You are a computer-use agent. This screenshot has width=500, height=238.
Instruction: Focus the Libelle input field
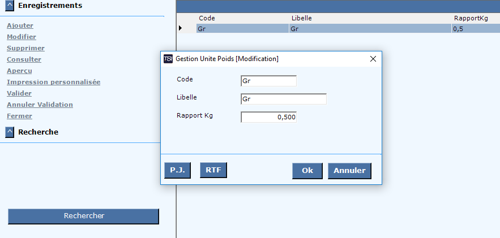coord(284,99)
